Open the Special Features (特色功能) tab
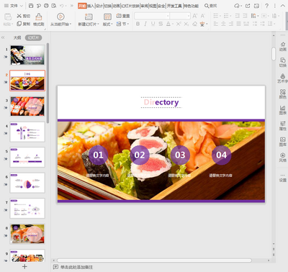288x272 pixels. (x=191, y=6)
